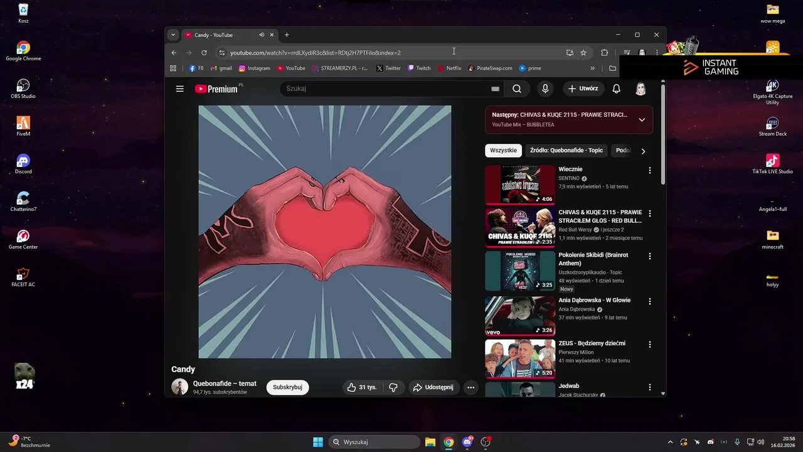The width and height of the screenshot is (803, 452).
Task: Open options menu for Wiecznie video
Action: pos(649,170)
